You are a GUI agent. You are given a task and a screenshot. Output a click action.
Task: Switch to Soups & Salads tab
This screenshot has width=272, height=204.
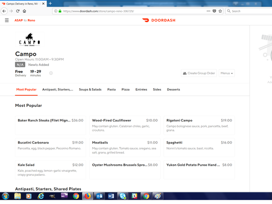tap(90, 90)
